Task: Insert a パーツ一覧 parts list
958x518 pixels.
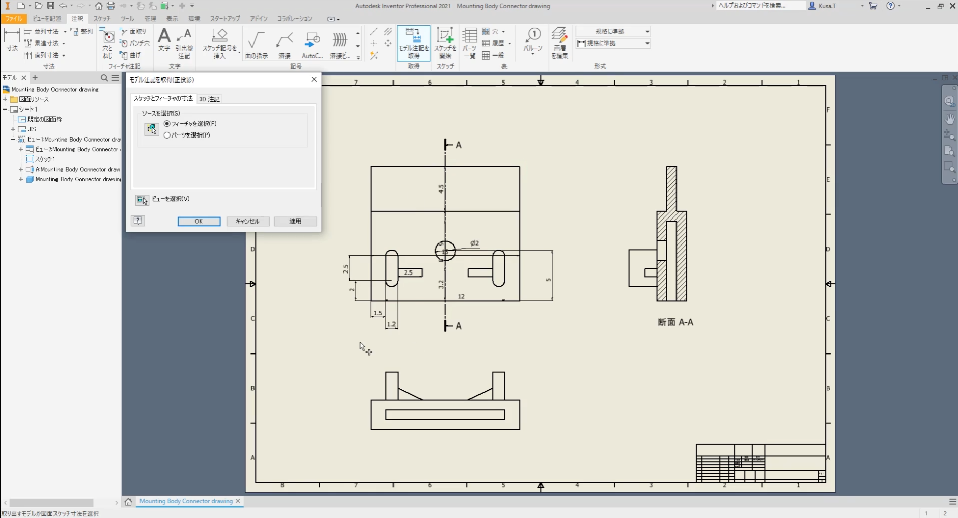Action: pyautogui.click(x=469, y=43)
